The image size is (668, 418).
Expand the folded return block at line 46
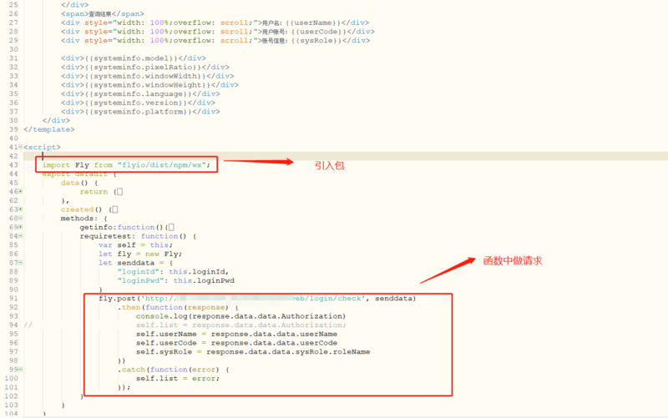(20, 192)
